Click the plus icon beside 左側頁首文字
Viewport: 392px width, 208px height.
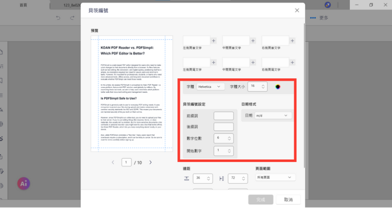pos(213,41)
